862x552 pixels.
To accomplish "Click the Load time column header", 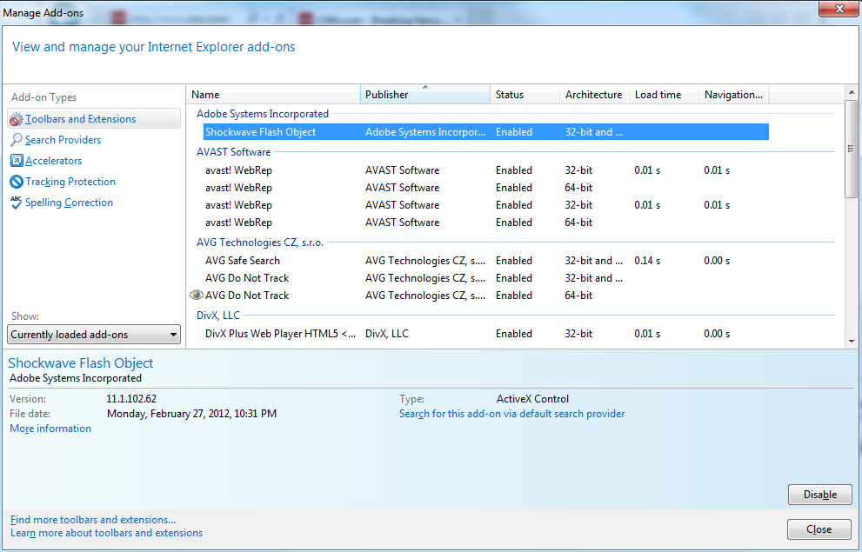I will (664, 95).
